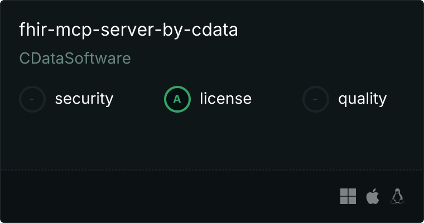Open the fhir-mcp-server-by-cdata title link

coord(128,30)
